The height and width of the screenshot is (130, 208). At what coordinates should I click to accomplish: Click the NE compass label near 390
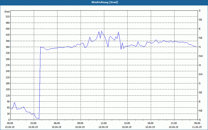click(x=200, y=38)
